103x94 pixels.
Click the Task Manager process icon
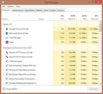click(x=7, y=38)
